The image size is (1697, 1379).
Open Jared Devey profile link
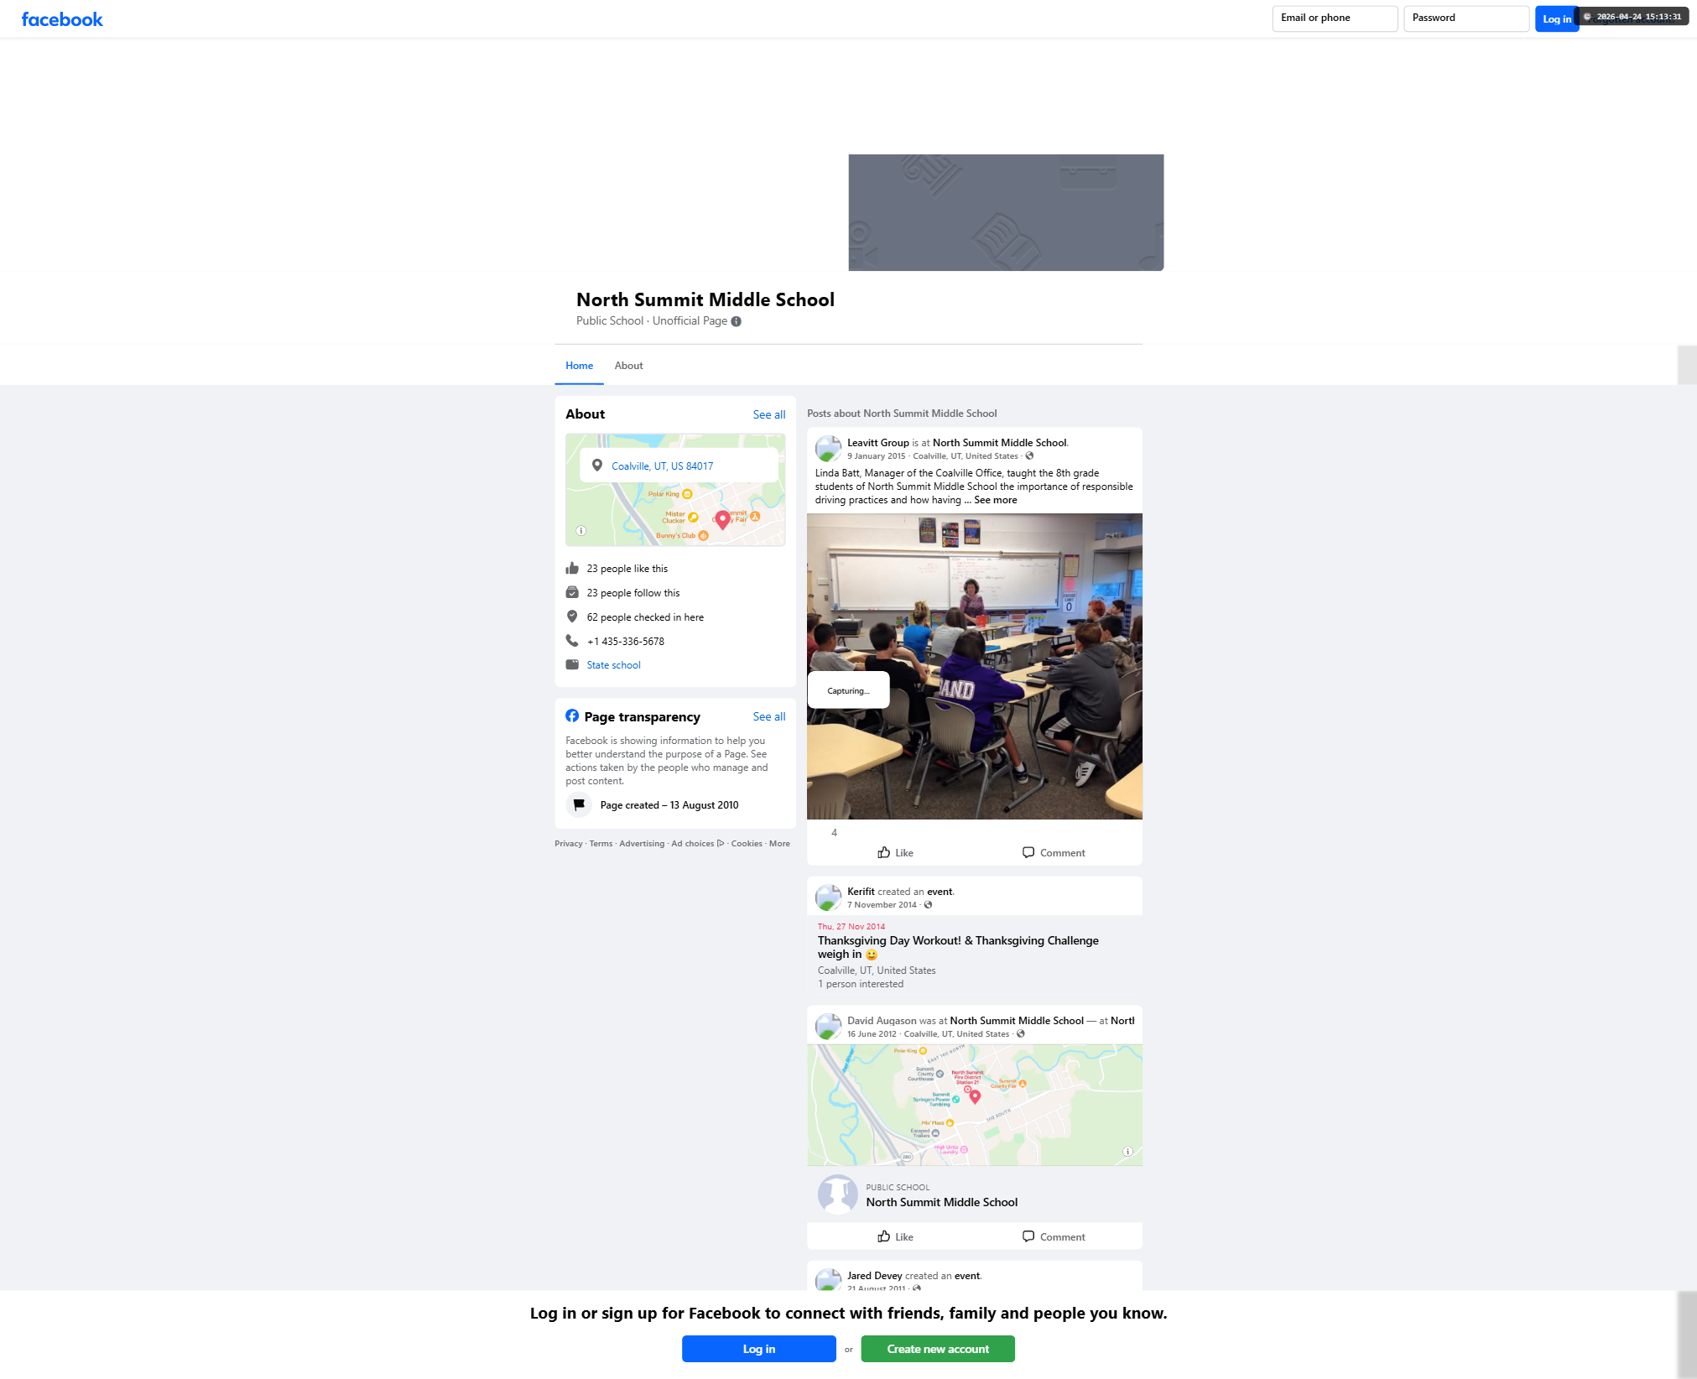click(x=875, y=1276)
